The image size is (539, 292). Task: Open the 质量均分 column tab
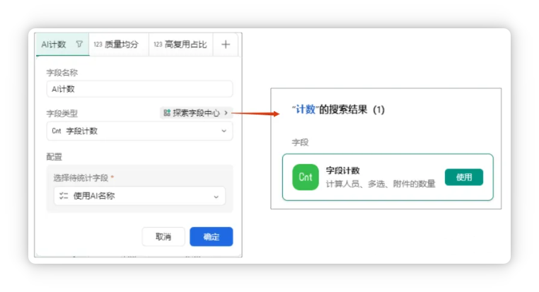119,45
